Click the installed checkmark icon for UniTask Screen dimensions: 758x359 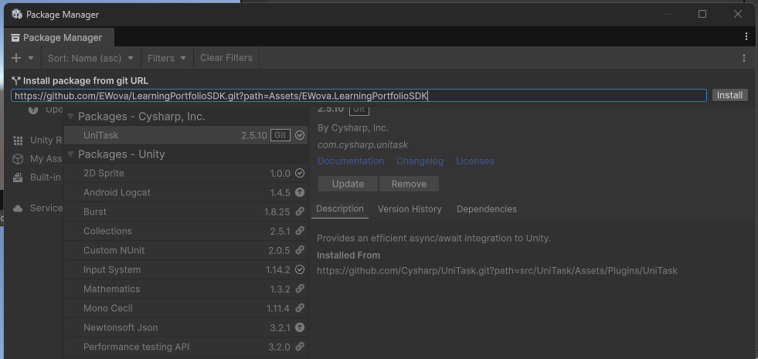[300, 135]
